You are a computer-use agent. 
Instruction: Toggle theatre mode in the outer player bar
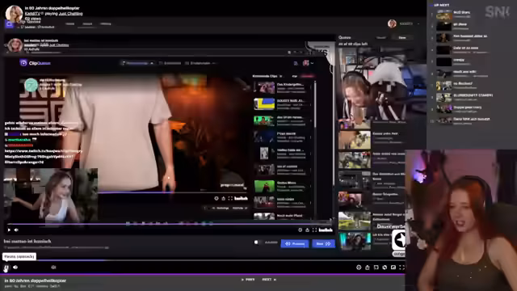[393, 268]
